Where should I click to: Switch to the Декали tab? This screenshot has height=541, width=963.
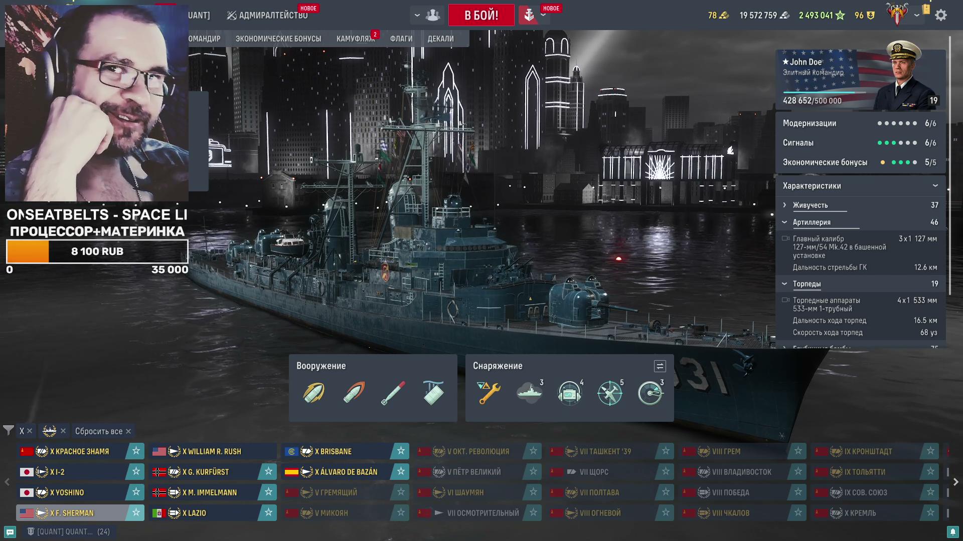click(x=440, y=39)
